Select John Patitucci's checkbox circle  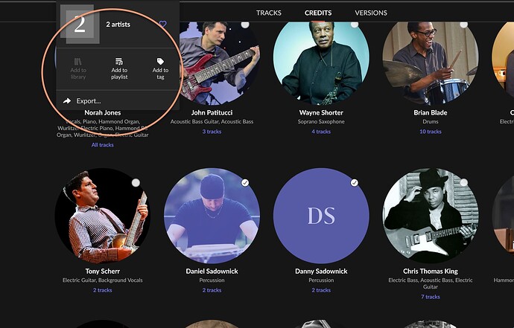point(245,25)
